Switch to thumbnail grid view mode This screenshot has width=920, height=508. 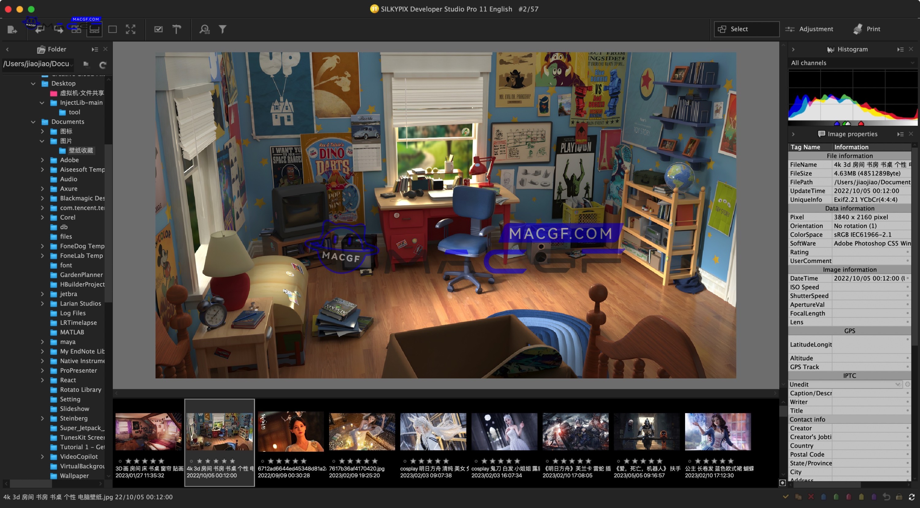coord(76,29)
